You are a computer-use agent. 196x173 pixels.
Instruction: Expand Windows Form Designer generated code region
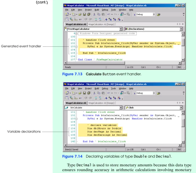point(76,34)
